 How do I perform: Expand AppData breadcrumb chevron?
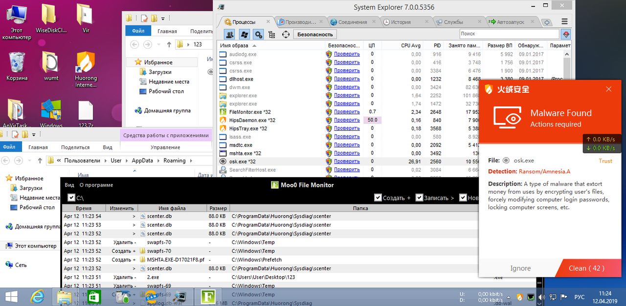point(159,161)
